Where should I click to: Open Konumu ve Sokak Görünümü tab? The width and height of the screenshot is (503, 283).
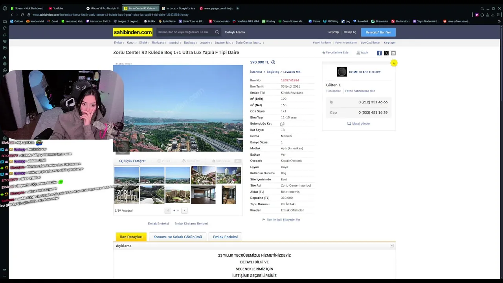pyautogui.click(x=178, y=237)
